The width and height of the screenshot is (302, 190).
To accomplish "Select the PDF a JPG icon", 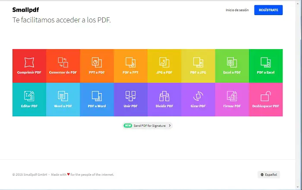I will pyautogui.click(x=198, y=62).
